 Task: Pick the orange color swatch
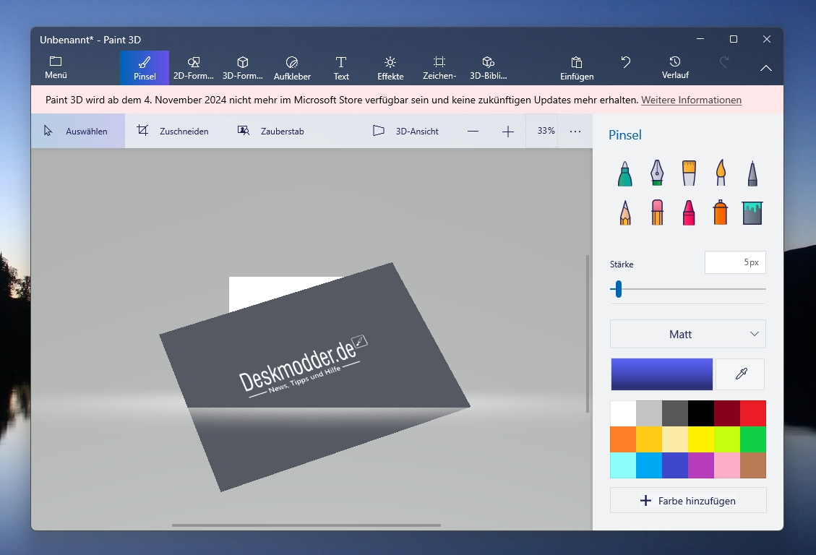(x=624, y=439)
